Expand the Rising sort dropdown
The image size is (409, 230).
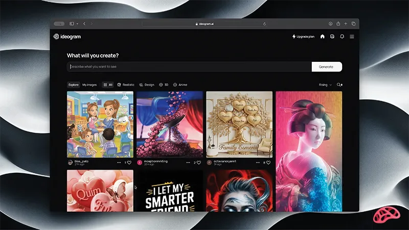pyautogui.click(x=325, y=85)
